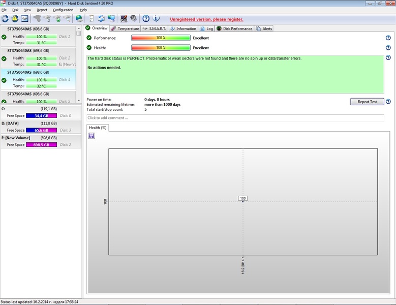
Task: Select ST3750640AS Disk 1 in disk list
Action: (38, 36)
